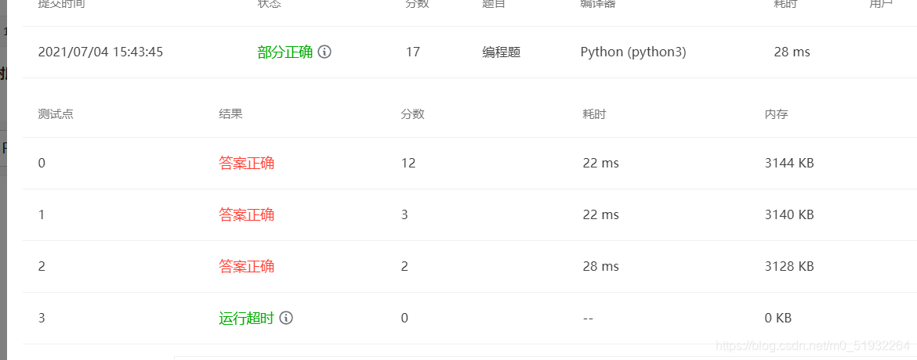Viewport: 917px width, 360px height.
Task: Click test point number 2
Action: [42, 267]
